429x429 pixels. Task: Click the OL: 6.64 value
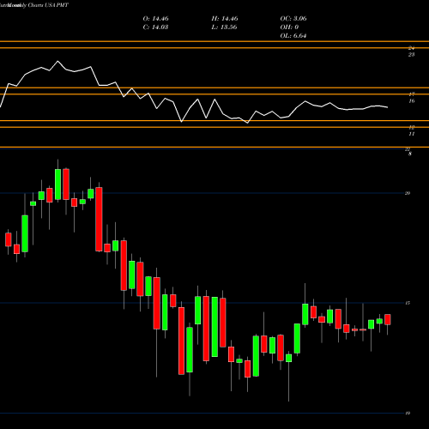pos(293,36)
